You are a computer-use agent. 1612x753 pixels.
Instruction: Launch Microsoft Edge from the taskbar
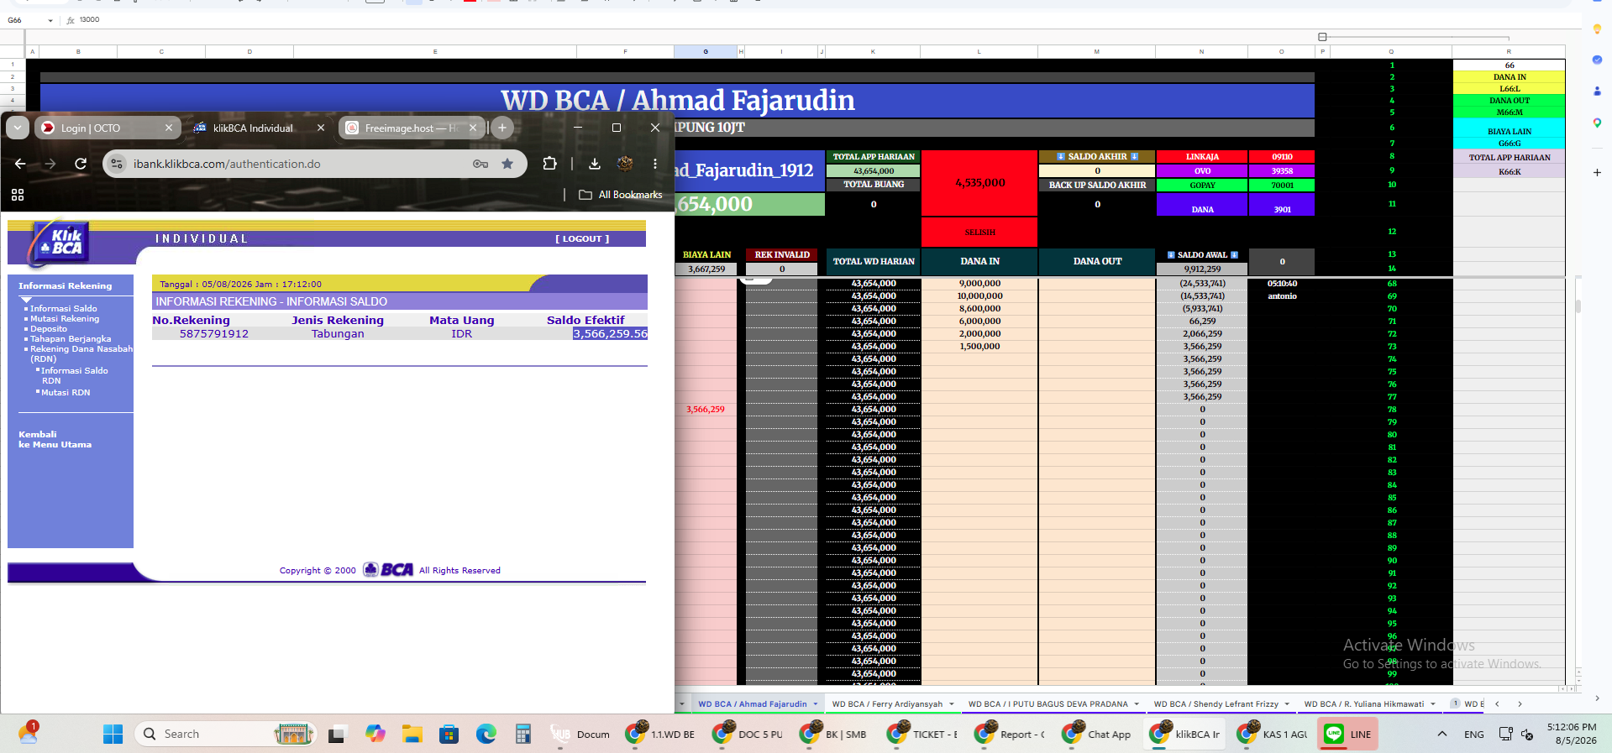486,735
